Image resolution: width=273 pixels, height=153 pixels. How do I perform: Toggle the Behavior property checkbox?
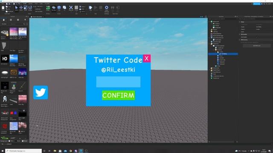[257, 37]
